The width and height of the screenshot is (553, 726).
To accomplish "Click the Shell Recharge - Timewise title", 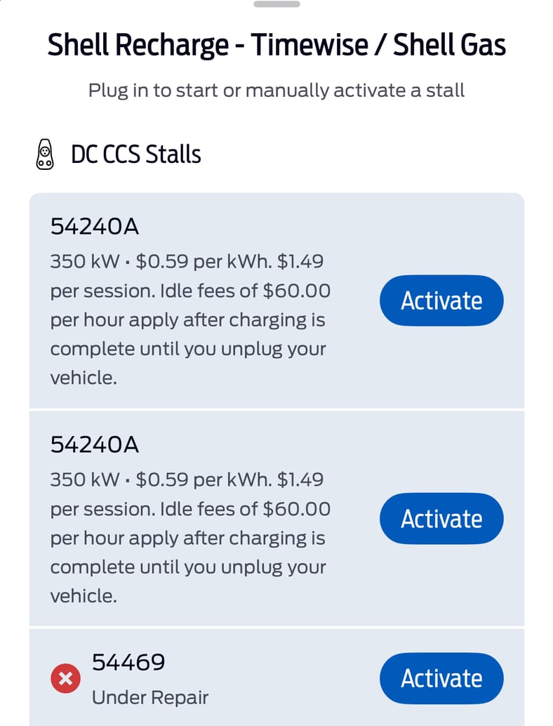I will click(x=276, y=44).
